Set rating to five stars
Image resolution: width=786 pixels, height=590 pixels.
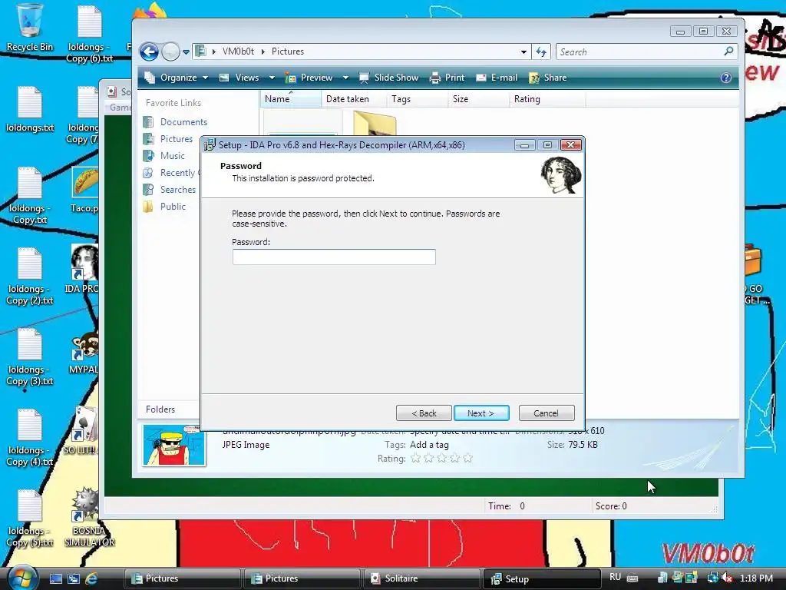(x=467, y=458)
